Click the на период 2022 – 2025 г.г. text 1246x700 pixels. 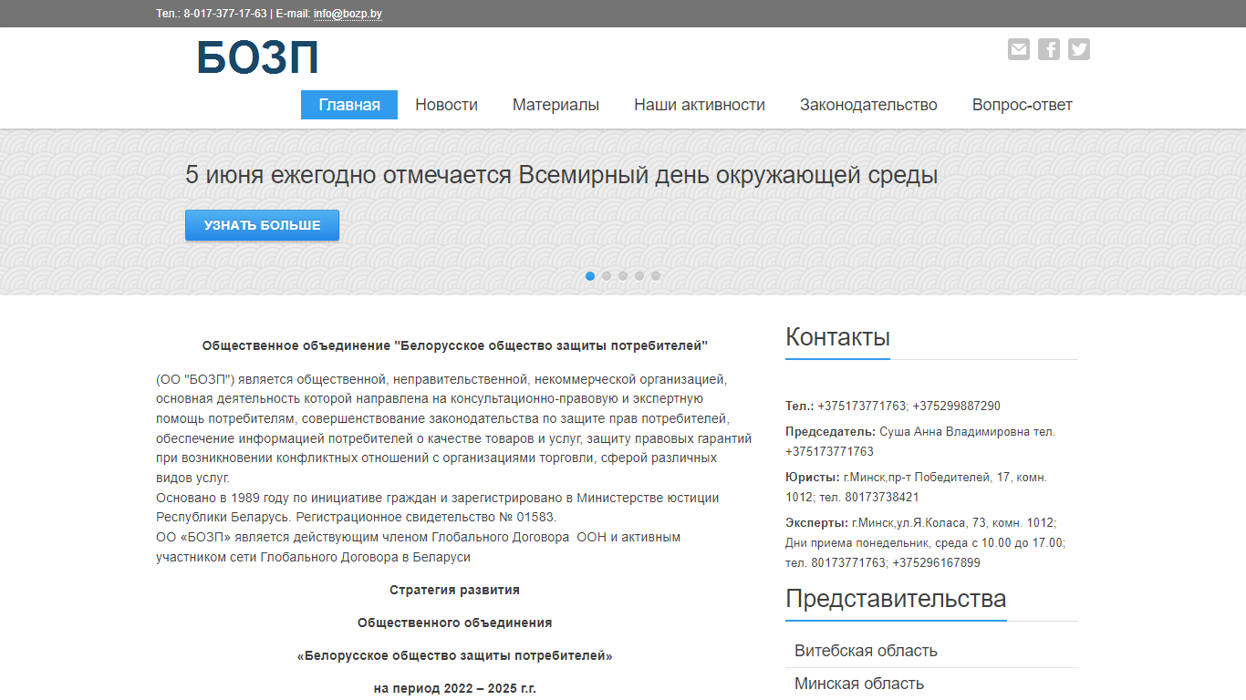(454, 688)
